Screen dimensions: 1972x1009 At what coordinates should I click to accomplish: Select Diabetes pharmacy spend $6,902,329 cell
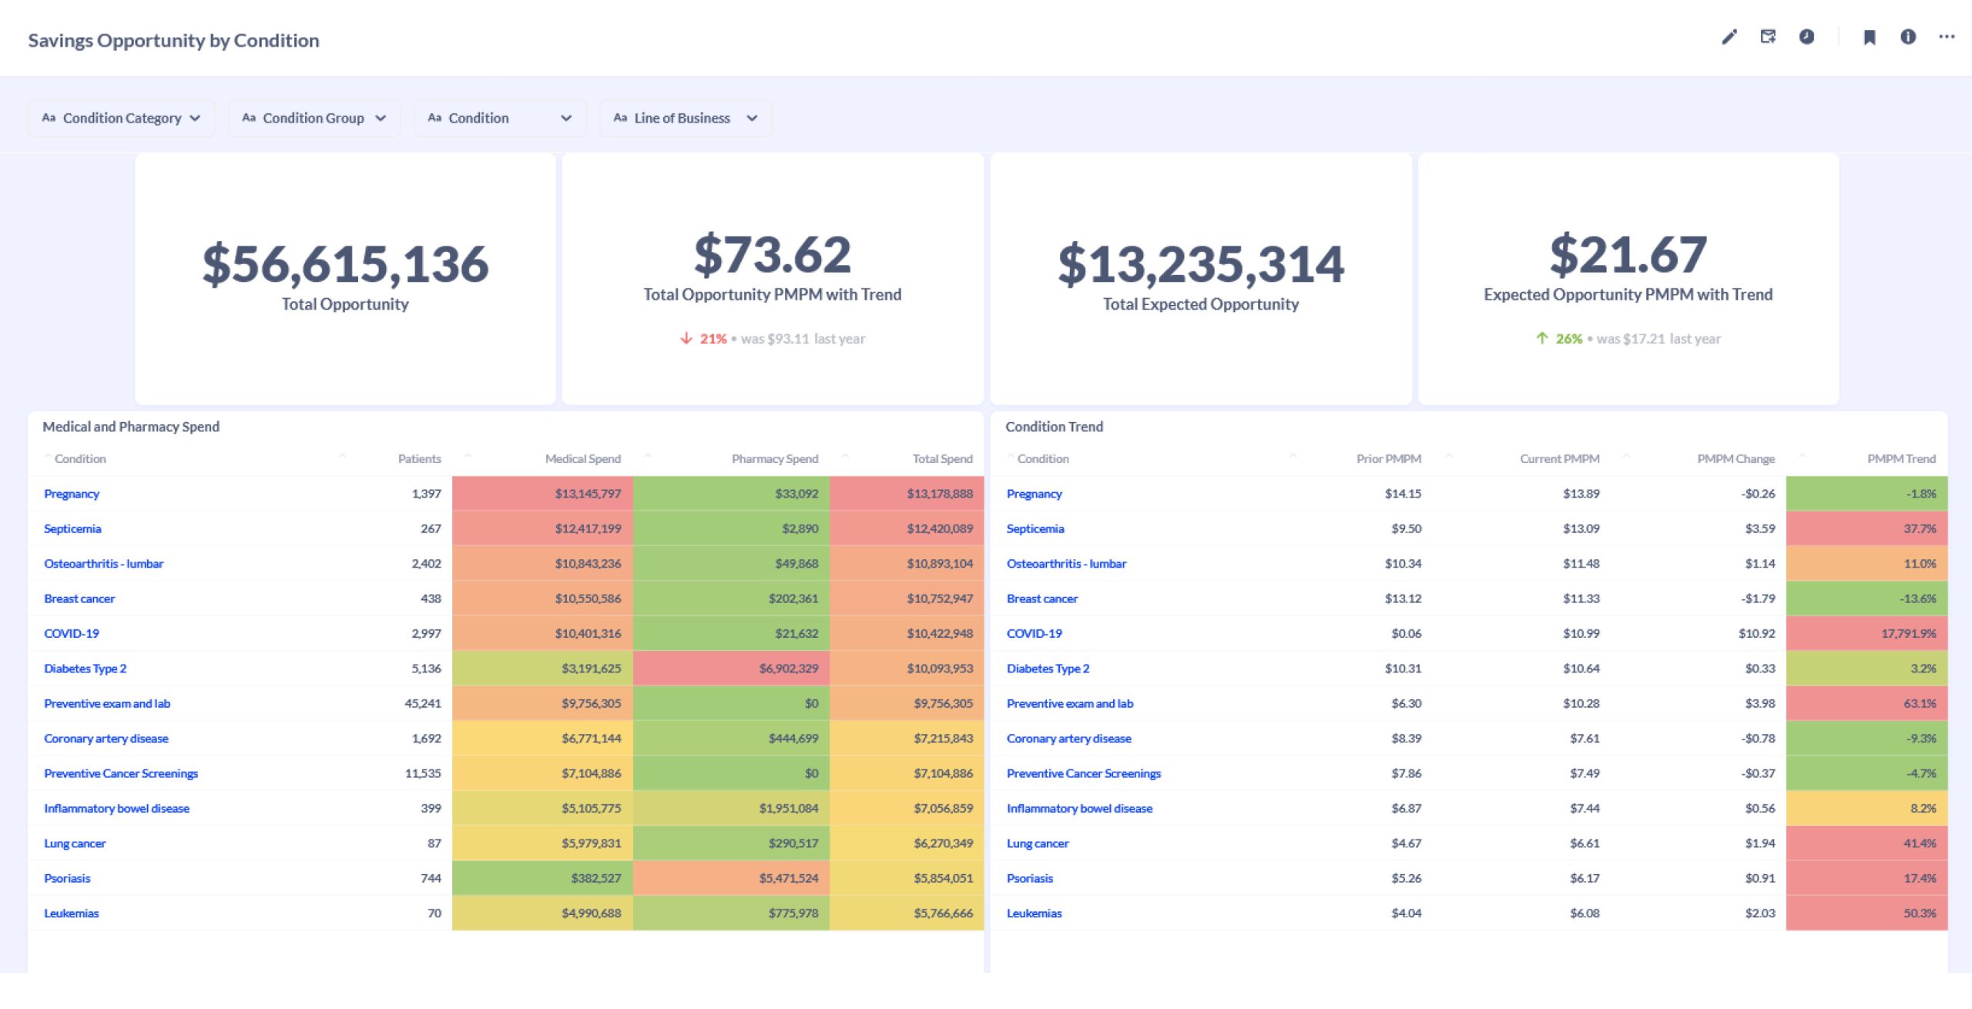[731, 669]
